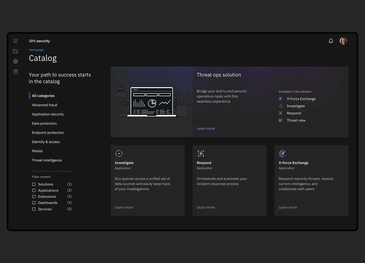Open Threat view in included solution list
365x263 pixels.
[296, 120]
